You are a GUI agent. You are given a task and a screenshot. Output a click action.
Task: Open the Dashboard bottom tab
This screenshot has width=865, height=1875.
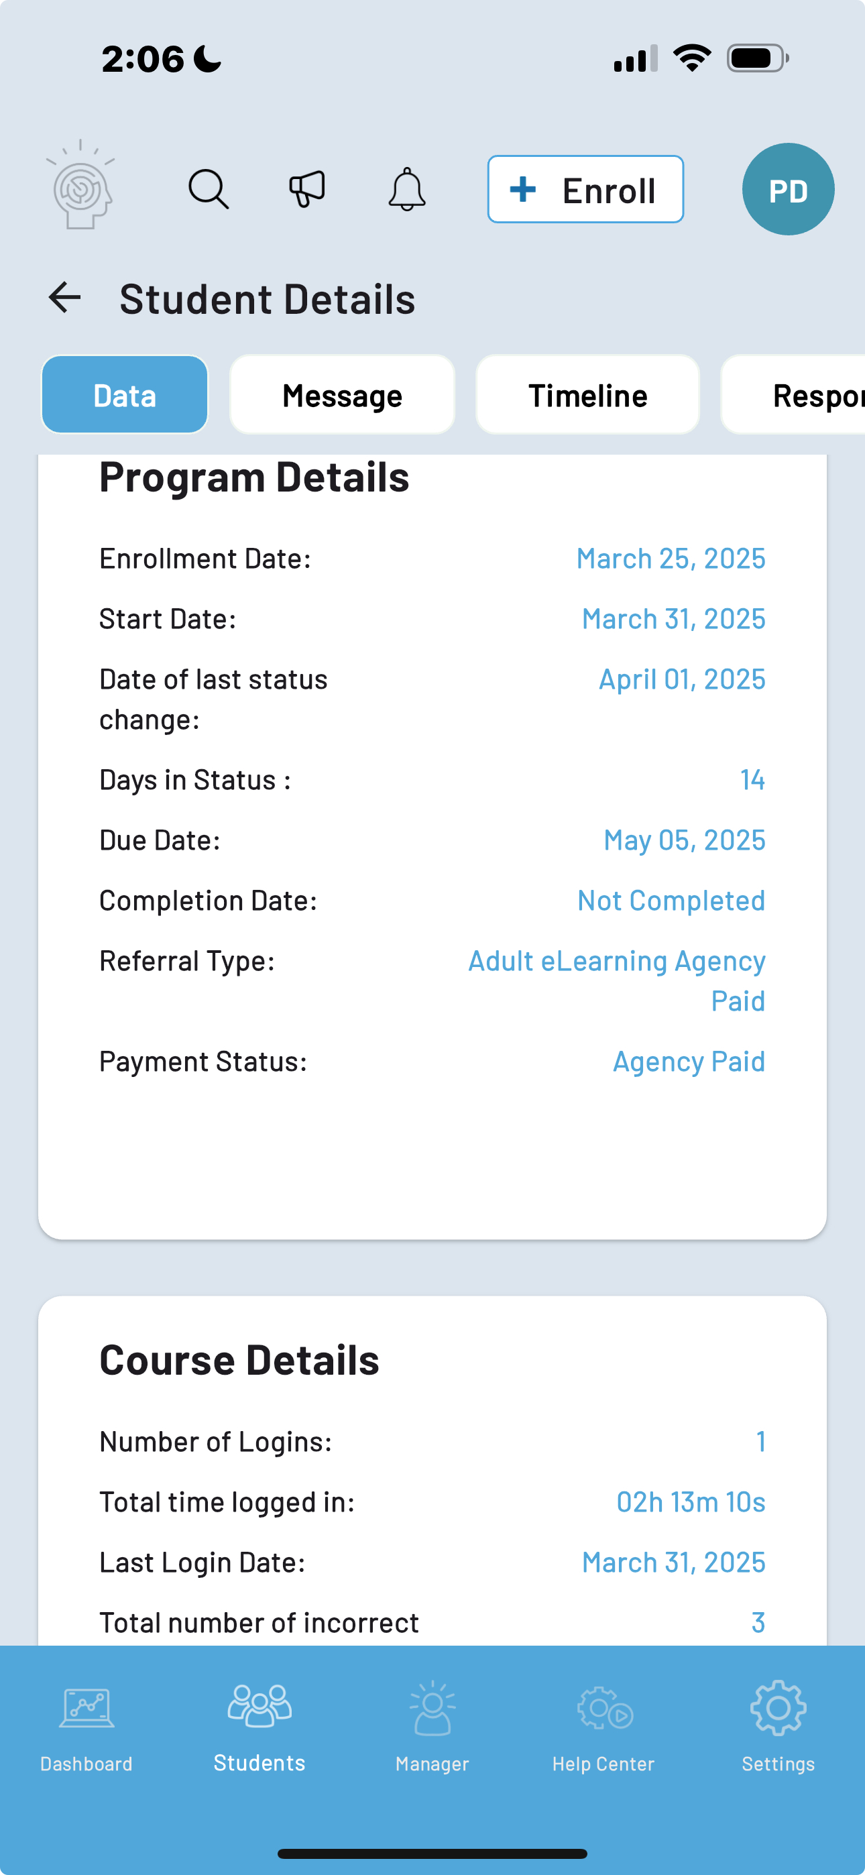tap(86, 1725)
